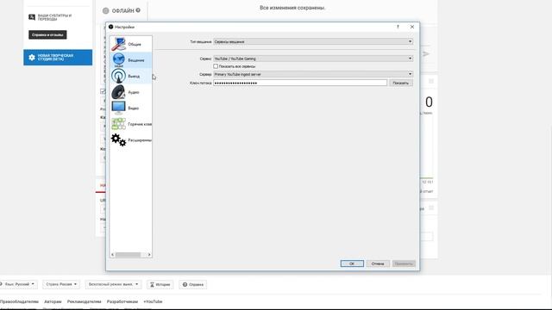Expand the Сервис YouTube / YouTube Gaming dropdown

tap(313, 59)
